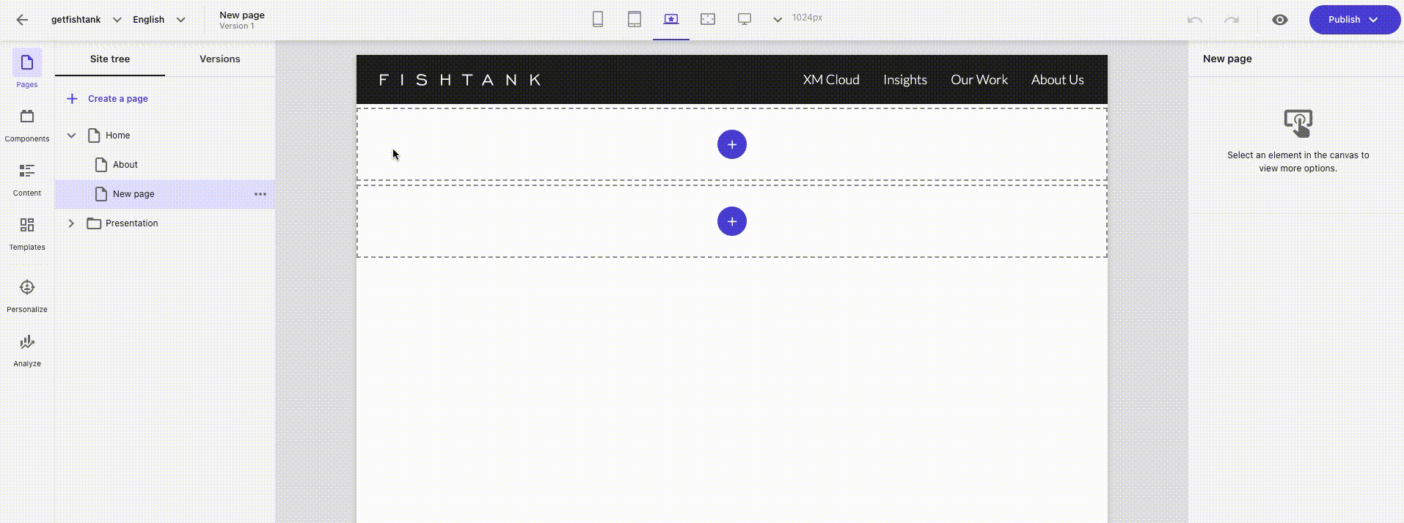Click Insights in site navigation
1404x523 pixels.
pyautogui.click(x=905, y=80)
